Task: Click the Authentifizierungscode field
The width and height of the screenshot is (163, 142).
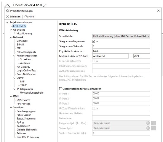Action: click(121, 71)
